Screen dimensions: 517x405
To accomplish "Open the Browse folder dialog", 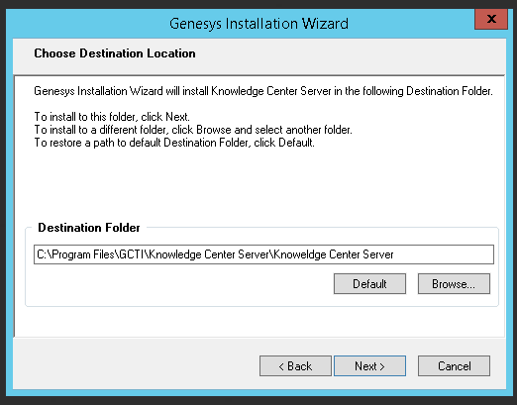I will [454, 283].
